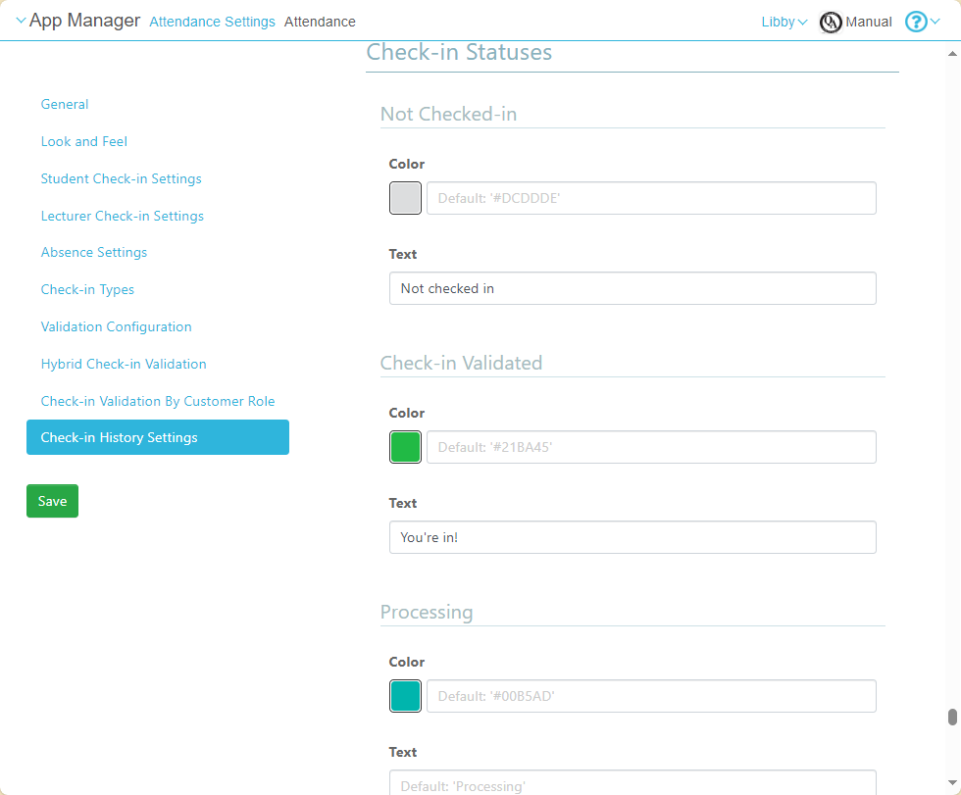The image size is (961, 795).
Task: Focus the #21BA45 color input field
Action: coord(651,447)
